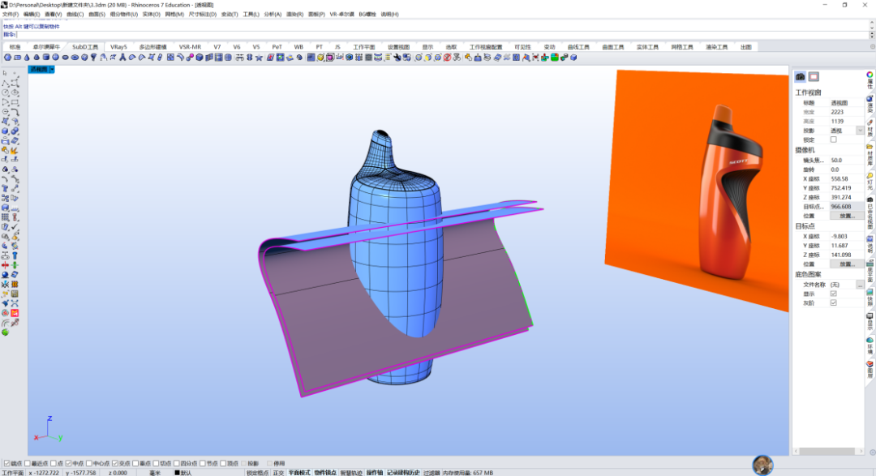Image resolution: width=876 pixels, height=476 pixels.
Task: Click the 指令 command input field
Action: coord(441,35)
